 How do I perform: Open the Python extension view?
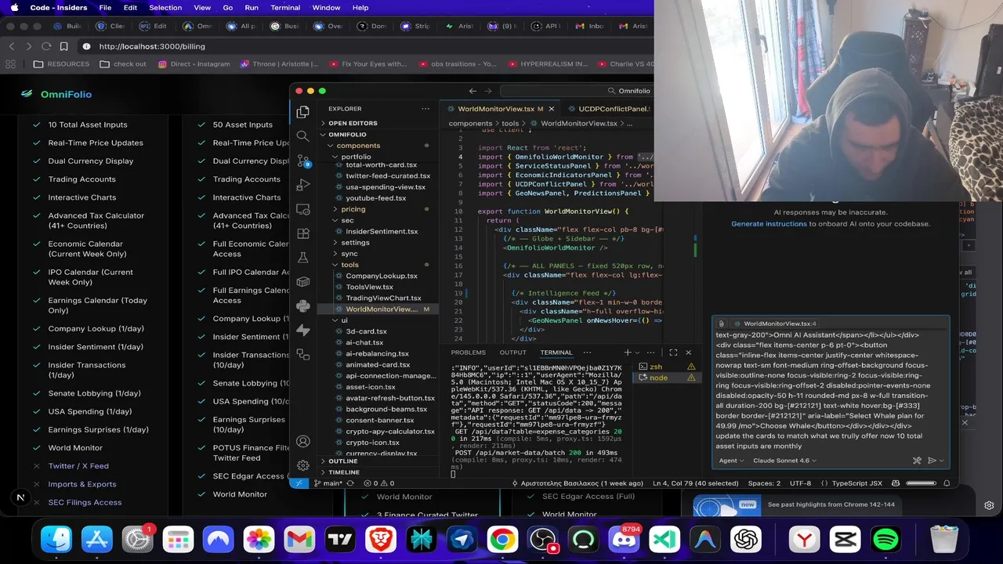303,306
